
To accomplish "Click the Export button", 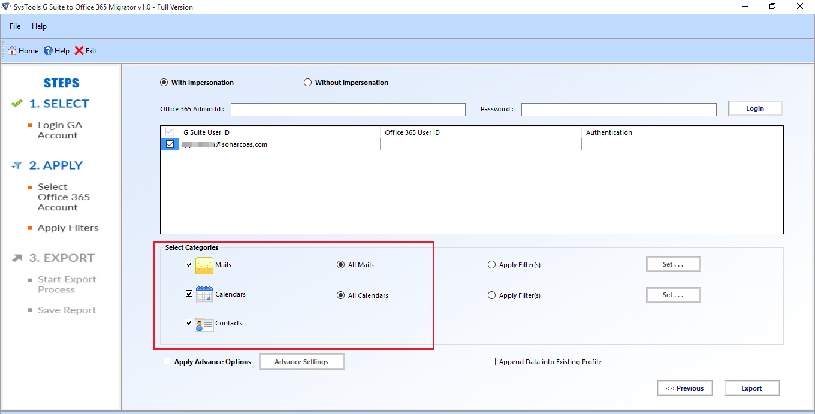I will point(751,388).
